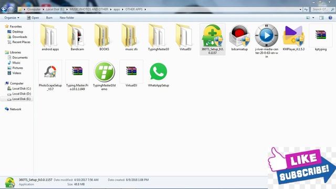
Task: Toggle the preview pane
Action: point(321,18)
